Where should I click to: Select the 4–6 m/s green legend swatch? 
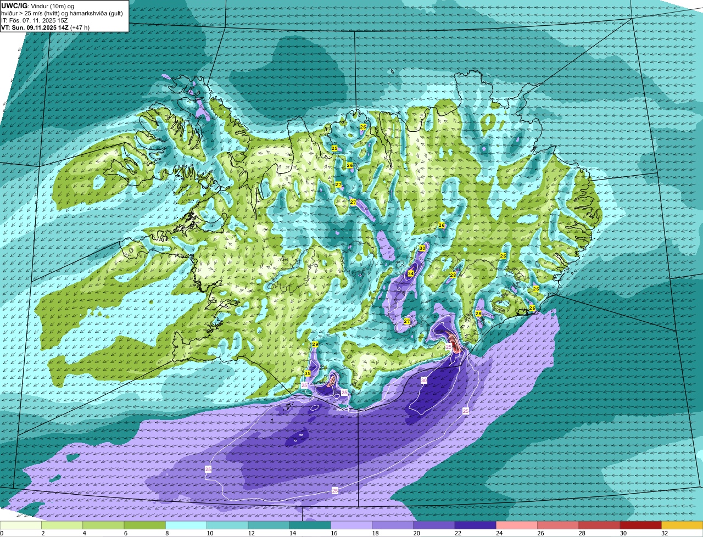click(103, 525)
